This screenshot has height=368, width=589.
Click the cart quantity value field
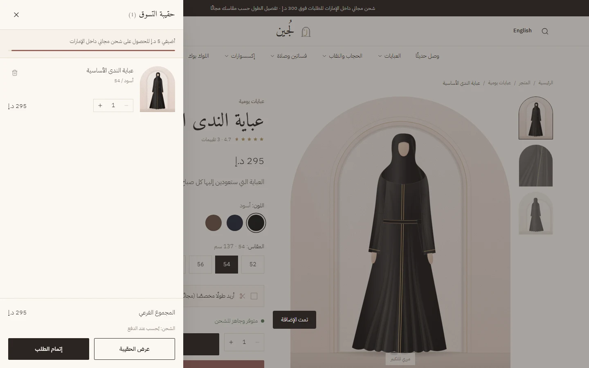[x=113, y=105]
